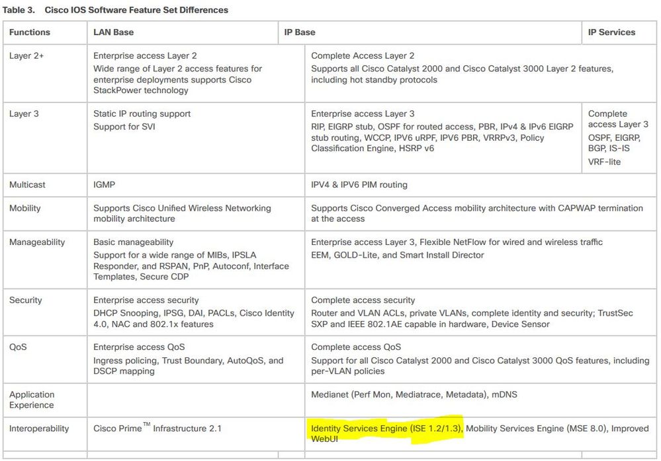This screenshot has width=661, height=461.
Task: Click the 'IGMP' cell
Action: click(104, 184)
